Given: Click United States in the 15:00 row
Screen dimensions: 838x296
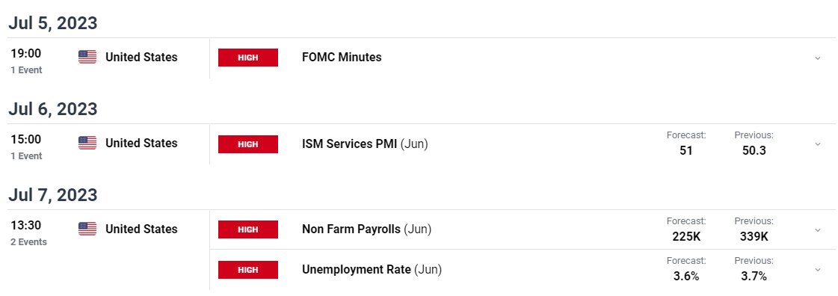Looking at the screenshot, I should point(141,144).
